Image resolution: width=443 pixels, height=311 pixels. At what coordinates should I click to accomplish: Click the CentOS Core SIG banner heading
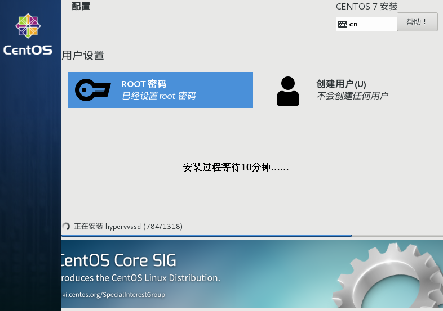118,260
